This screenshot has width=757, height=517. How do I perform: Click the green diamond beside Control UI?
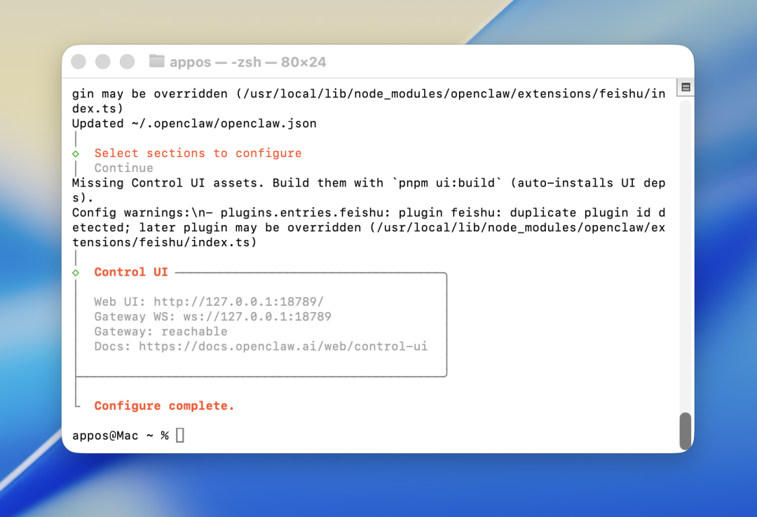coord(76,272)
